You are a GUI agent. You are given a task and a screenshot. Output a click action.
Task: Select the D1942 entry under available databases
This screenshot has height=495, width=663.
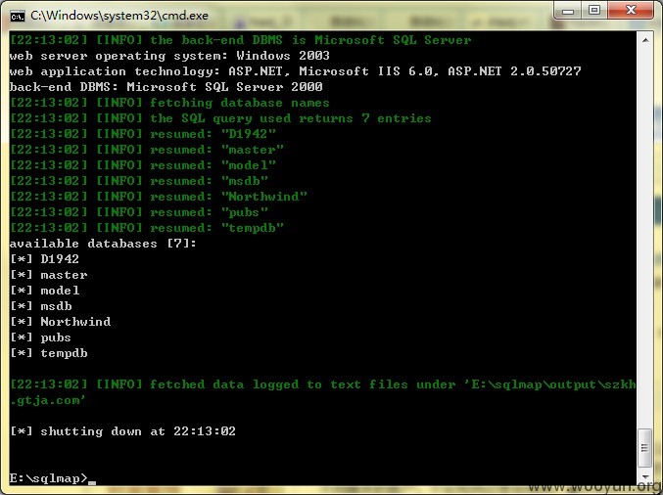[x=60, y=259]
